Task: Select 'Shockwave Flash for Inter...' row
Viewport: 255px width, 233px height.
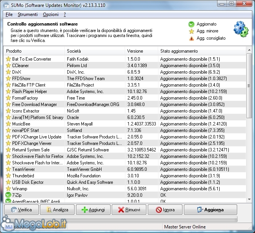Action: point(125,163)
